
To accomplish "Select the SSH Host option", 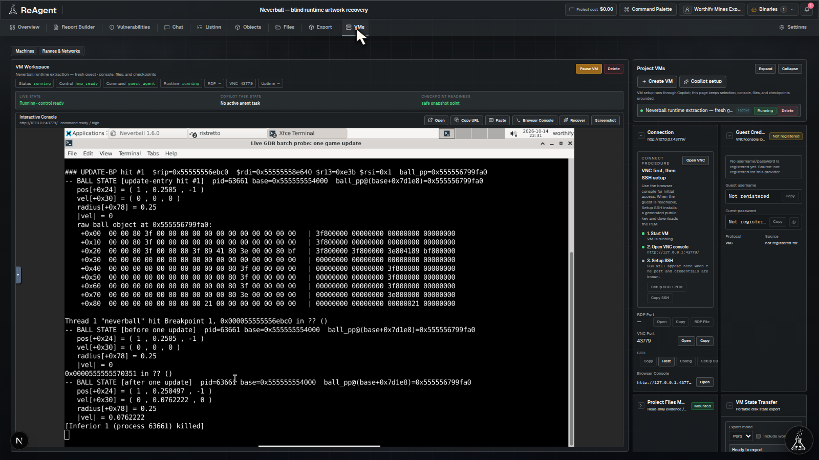I will (x=666, y=361).
